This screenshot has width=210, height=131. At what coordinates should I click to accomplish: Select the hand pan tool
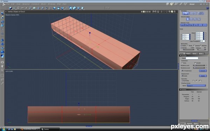(2, 66)
